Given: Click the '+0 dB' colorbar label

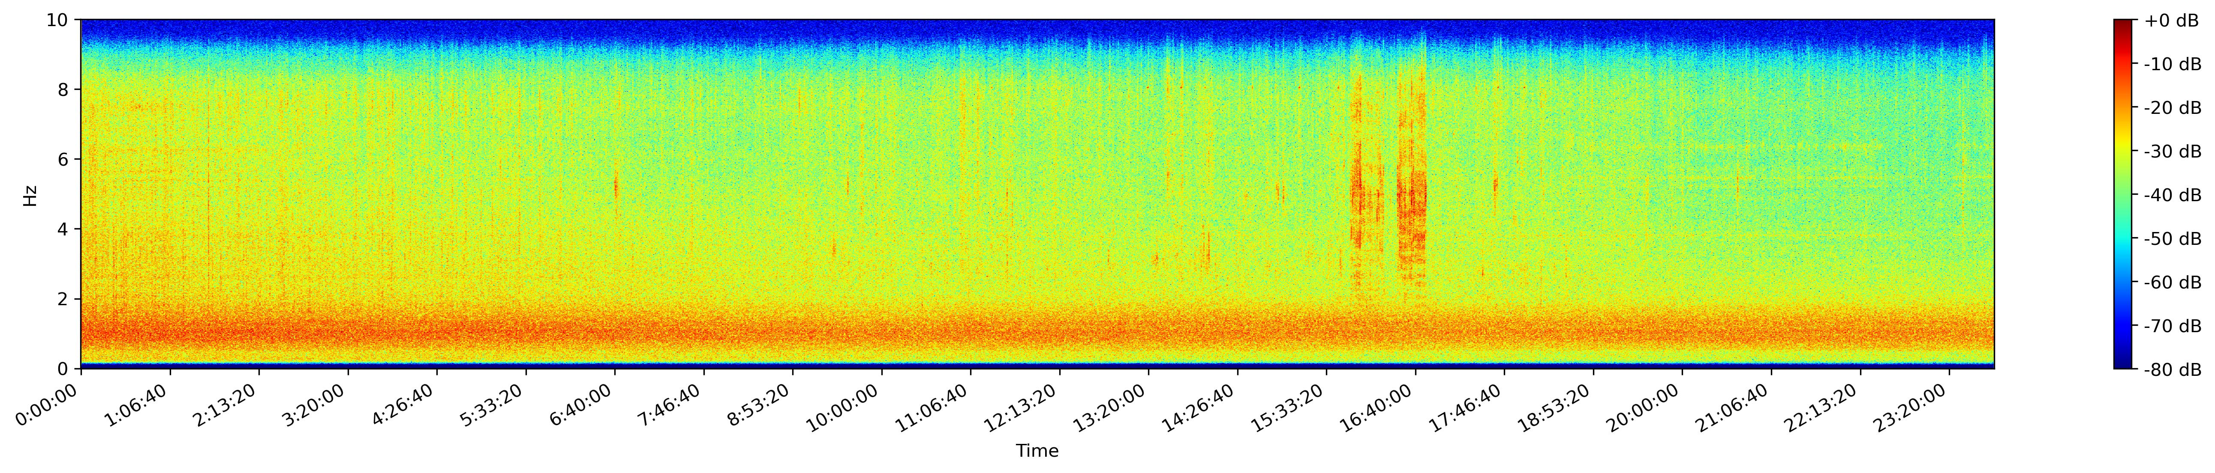Looking at the screenshot, I should (x=2171, y=21).
